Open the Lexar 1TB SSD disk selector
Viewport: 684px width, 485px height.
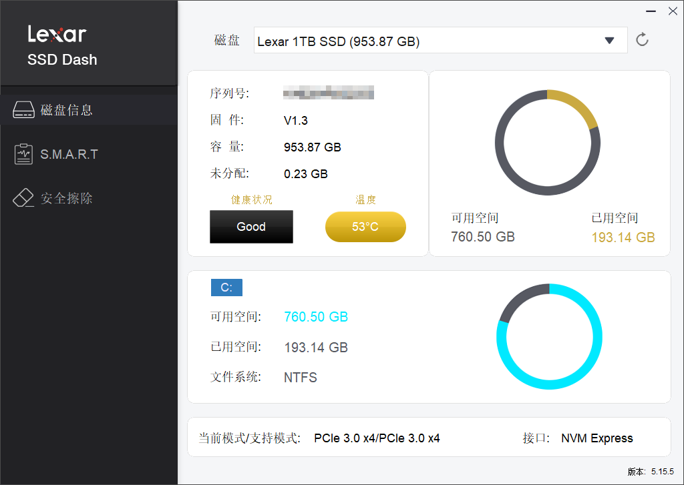click(441, 41)
